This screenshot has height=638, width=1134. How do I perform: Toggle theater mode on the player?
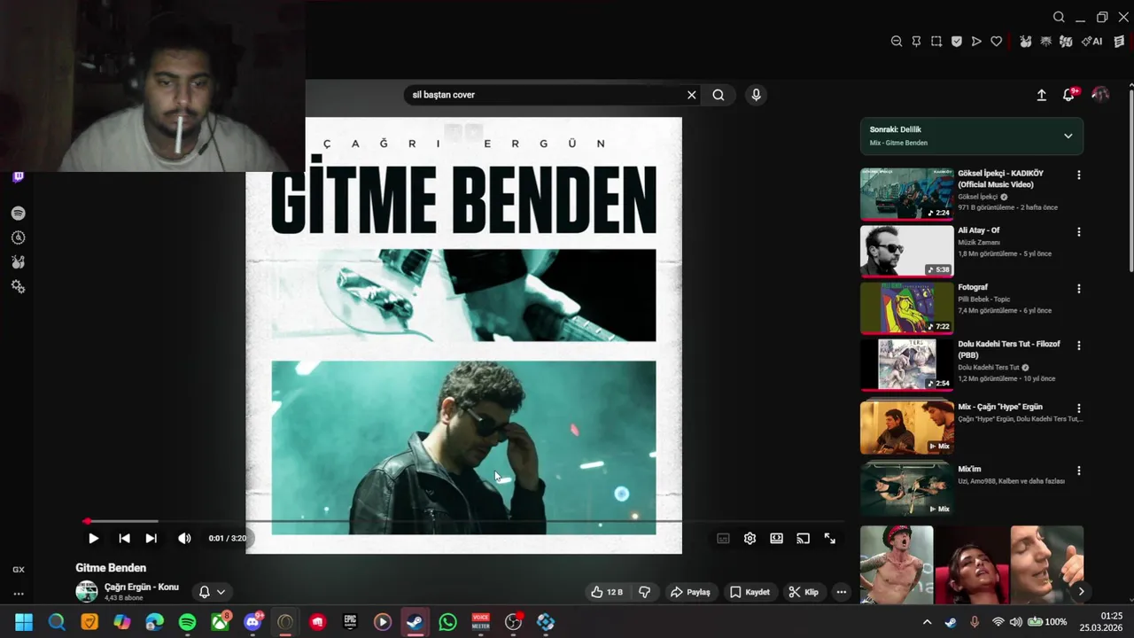776,538
